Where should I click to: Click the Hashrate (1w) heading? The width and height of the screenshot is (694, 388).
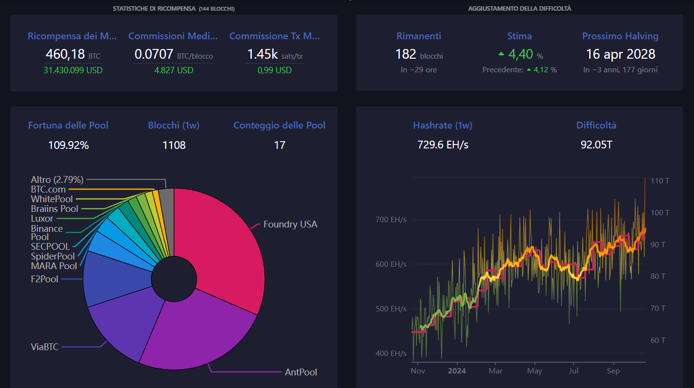tap(443, 125)
